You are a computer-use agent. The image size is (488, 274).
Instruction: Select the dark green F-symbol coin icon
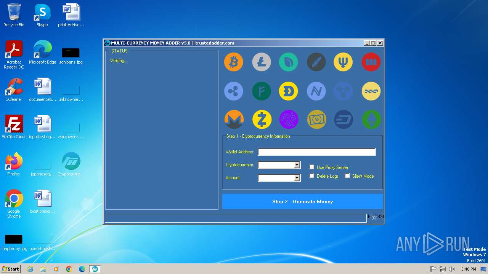coord(262,91)
